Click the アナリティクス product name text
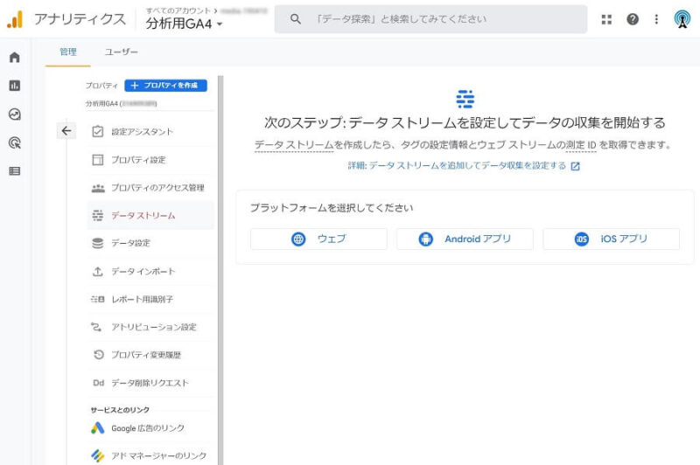This screenshot has width=700, height=465. (x=80, y=19)
